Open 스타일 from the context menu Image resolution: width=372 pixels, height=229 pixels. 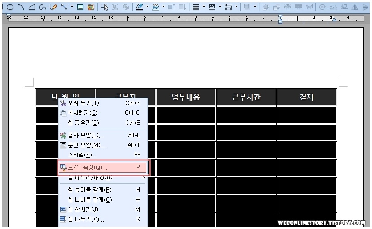coord(102,155)
